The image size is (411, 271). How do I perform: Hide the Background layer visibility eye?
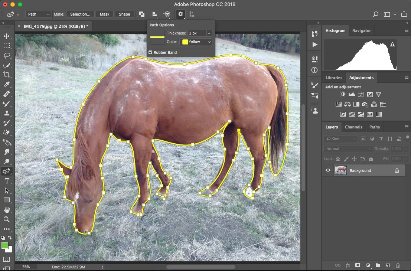coord(328,170)
